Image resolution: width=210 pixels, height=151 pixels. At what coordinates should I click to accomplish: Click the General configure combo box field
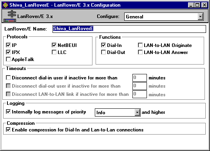164,17
